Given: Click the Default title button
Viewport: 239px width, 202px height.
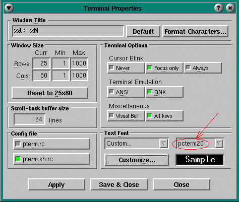Looking at the screenshot, I should pos(143,31).
